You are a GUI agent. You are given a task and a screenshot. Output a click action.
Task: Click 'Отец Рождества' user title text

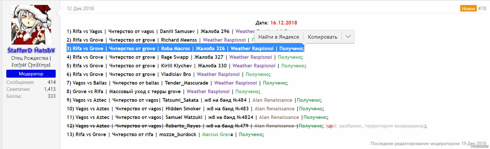coord(30,58)
